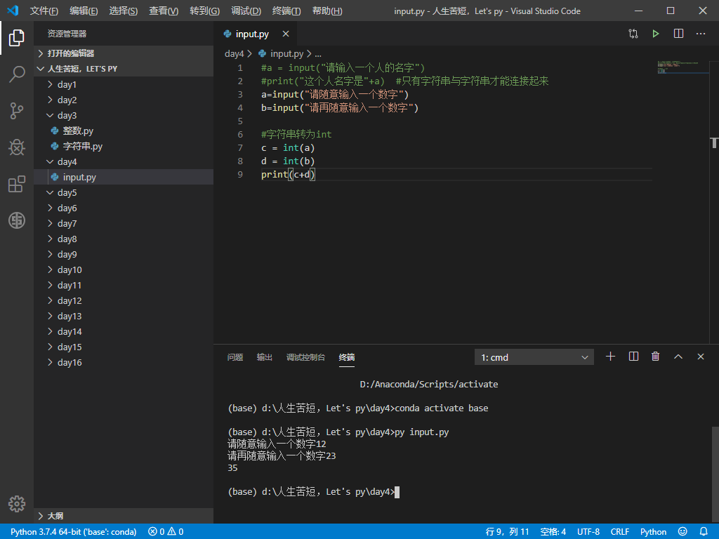Open changes compare icon in editor toolbar
719x539 pixels.
click(633, 34)
